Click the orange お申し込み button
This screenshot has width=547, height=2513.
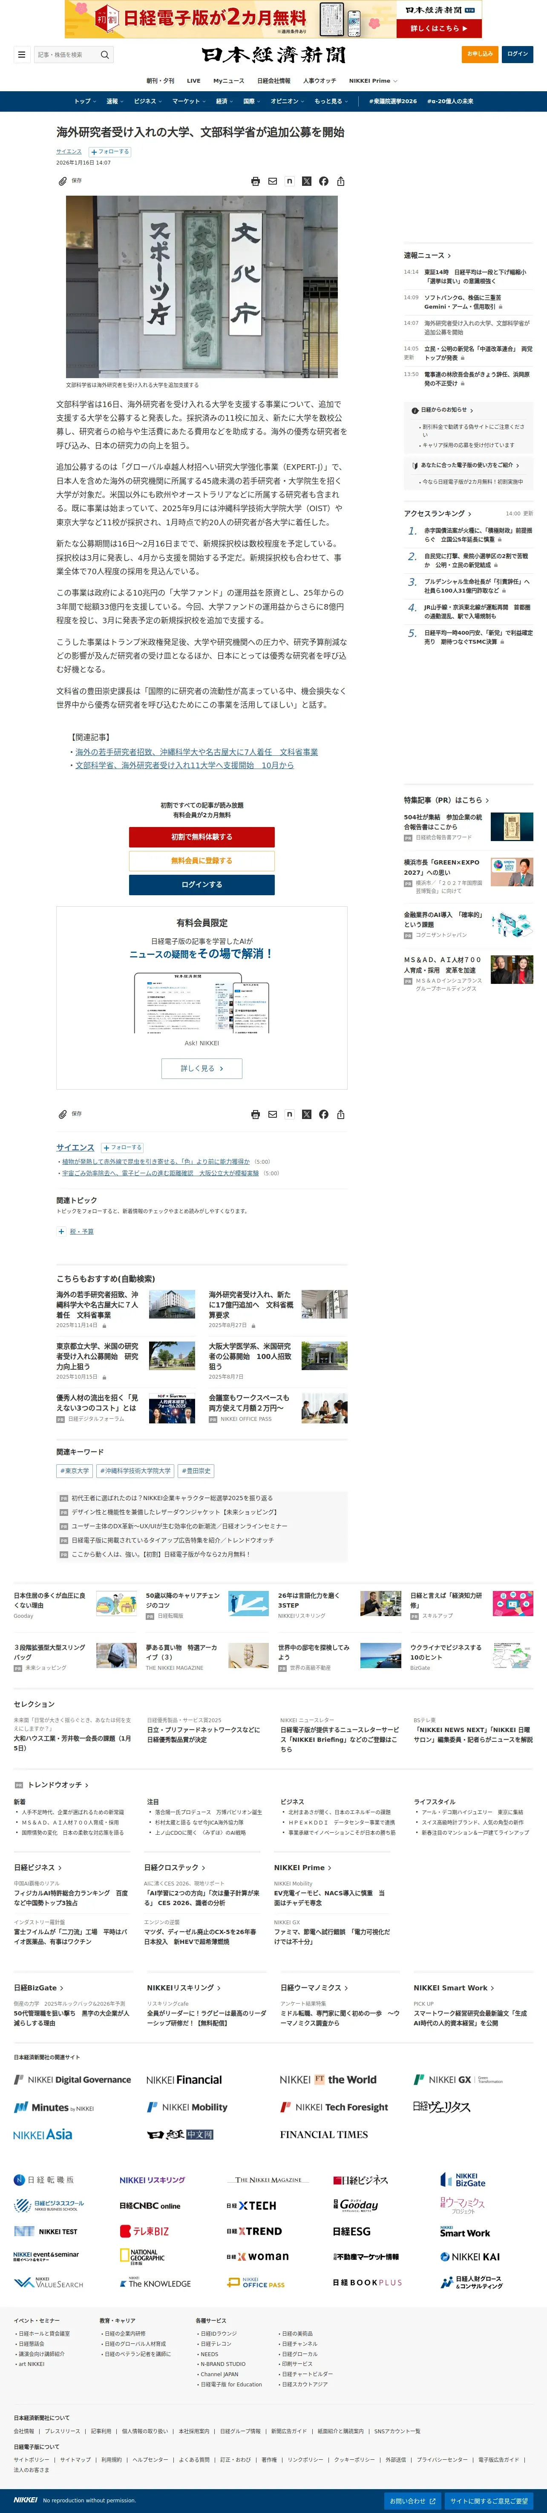[x=480, y=54]
